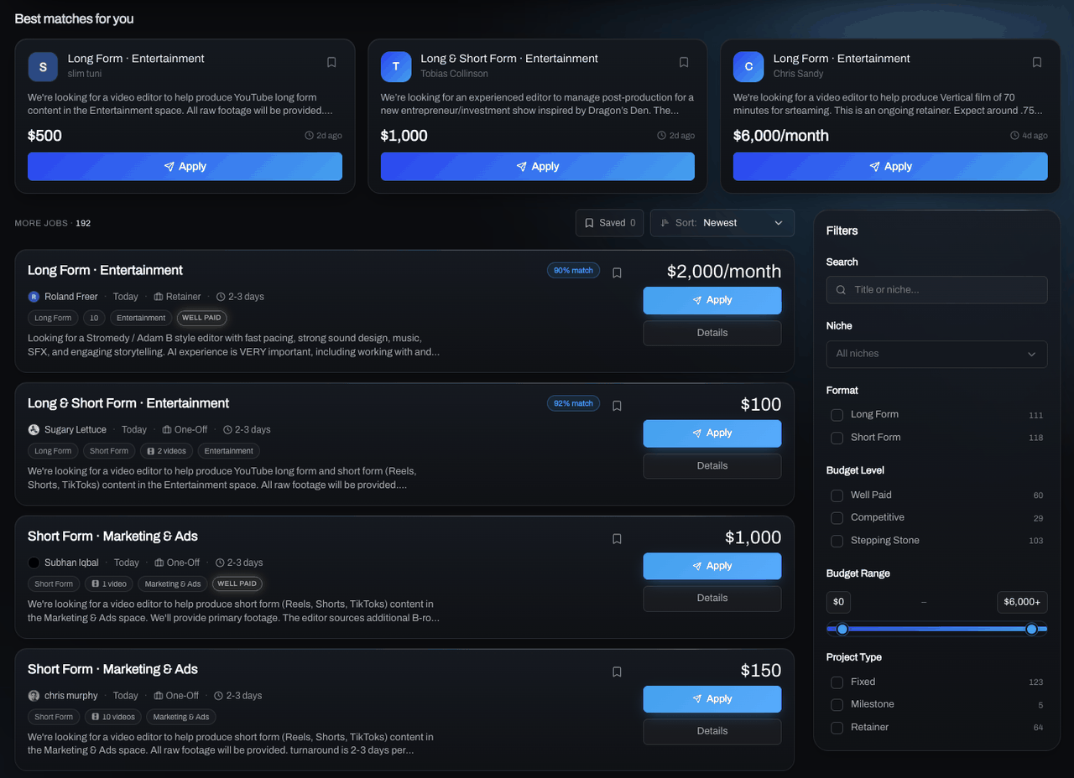Click the Roland Freer avatar icon
Viewport: 1074px width, 778px height.
[34, 297]
